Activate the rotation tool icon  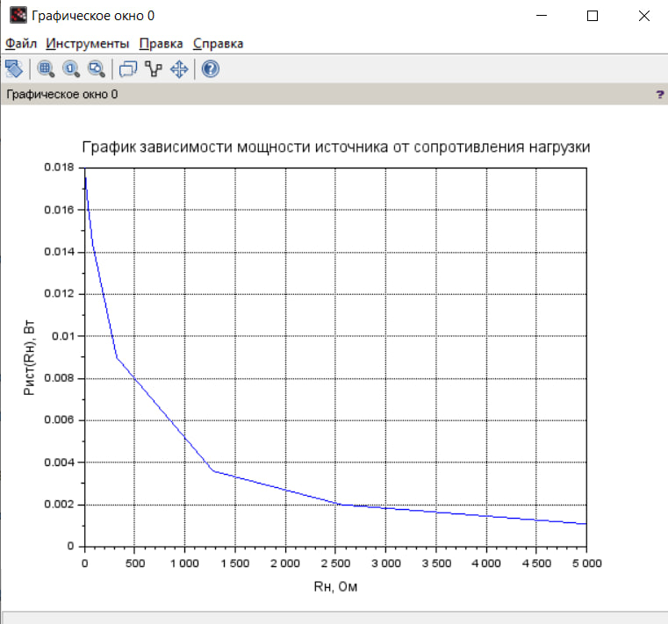(x=14, y=68)
